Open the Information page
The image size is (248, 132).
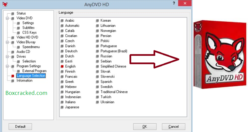(x=24, y=81)
